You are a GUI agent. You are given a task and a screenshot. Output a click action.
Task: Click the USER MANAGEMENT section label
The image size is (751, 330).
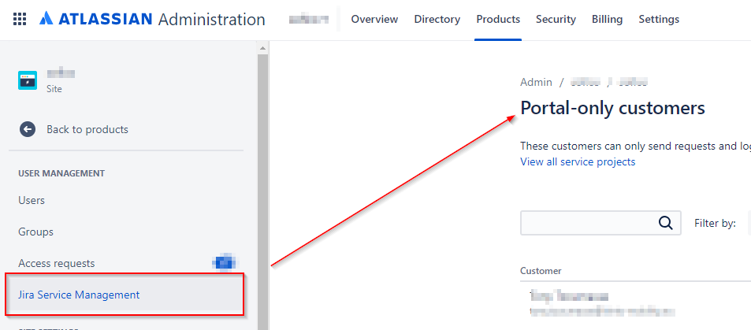point(61,173)
